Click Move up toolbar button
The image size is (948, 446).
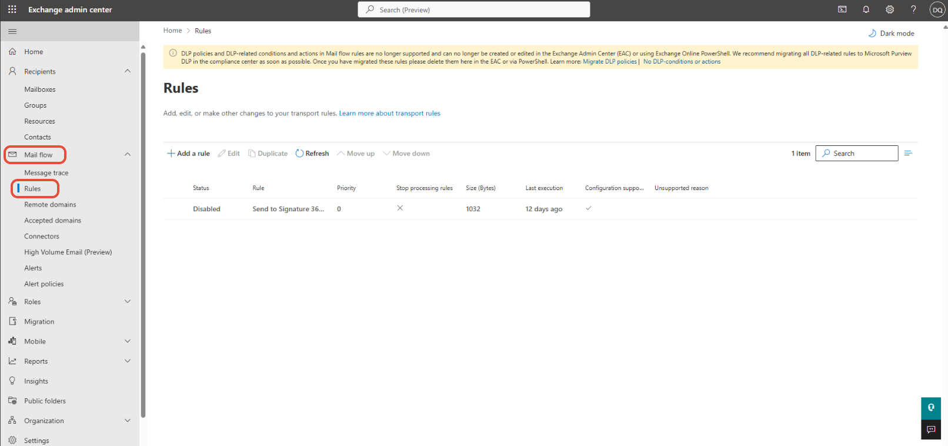click(356, 154)
